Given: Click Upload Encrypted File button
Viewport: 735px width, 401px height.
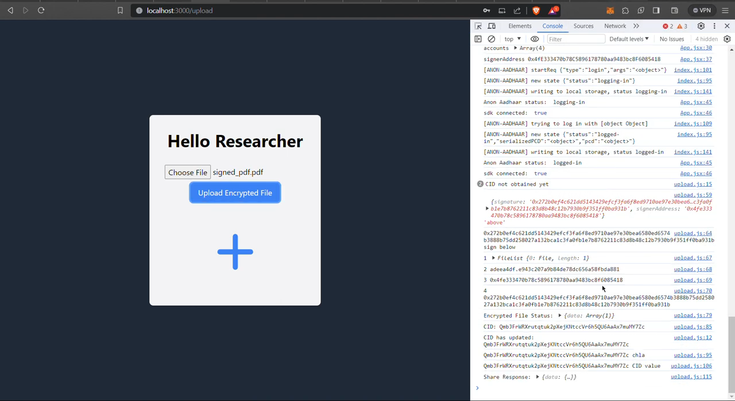Looking at the screenshot, I should (235, 193).
